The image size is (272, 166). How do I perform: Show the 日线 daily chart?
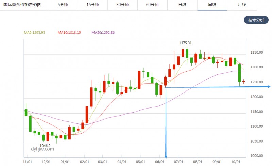(x=182, y=5)
